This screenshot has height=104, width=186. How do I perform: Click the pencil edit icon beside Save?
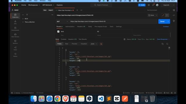pyautogui.click(x=163, y=15)
